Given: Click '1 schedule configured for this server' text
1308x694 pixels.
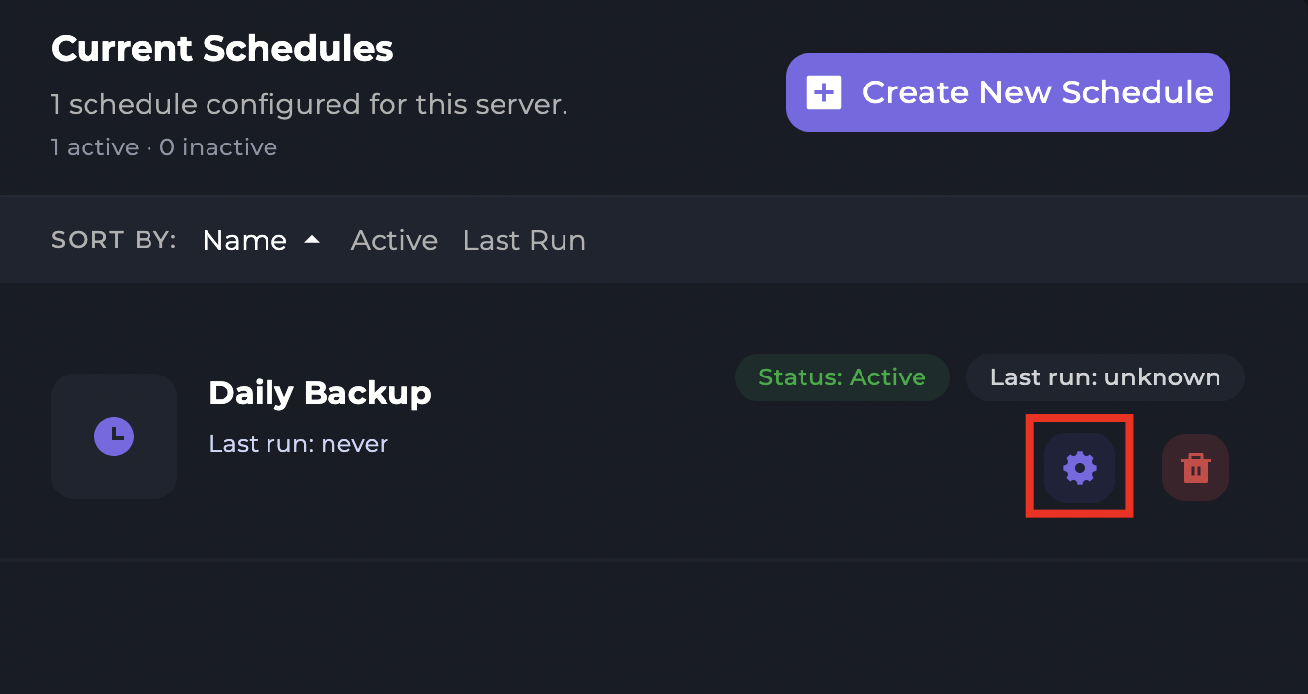Looking at the screenshot, I should 310,104.
